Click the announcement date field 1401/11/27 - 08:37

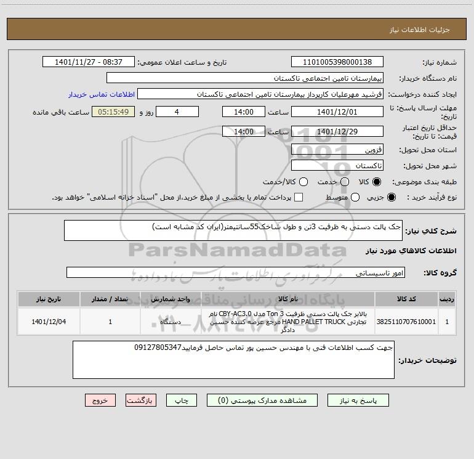point(89,62)
